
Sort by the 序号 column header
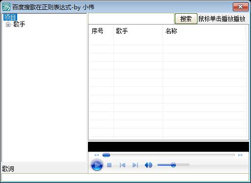click(x=101, y=31)
